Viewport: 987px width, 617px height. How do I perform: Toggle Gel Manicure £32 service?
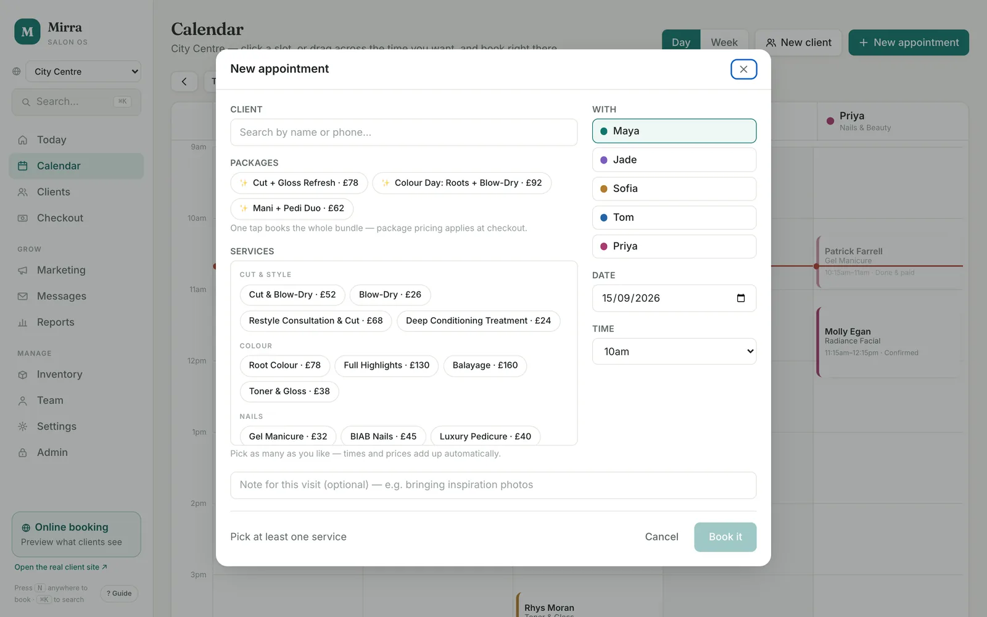pos(288,436)
